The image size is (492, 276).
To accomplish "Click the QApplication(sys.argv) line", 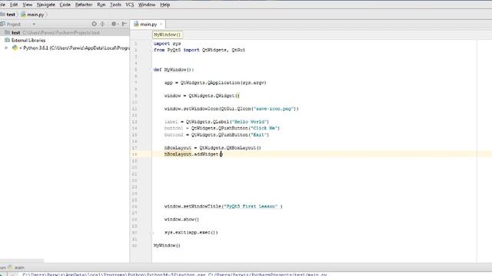I will (x=215, y=83).
